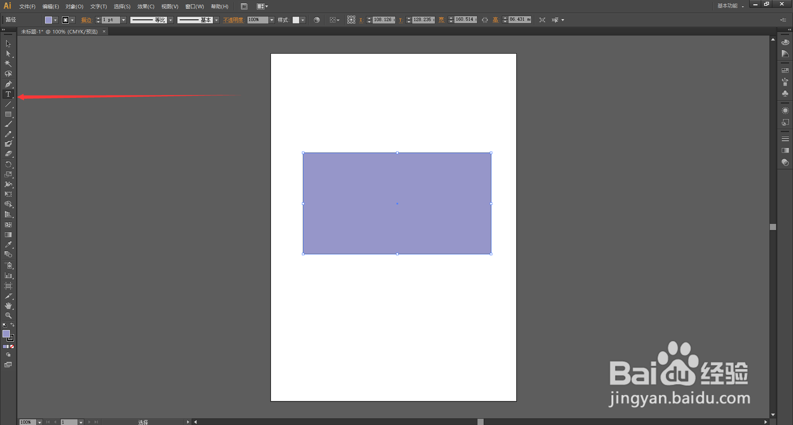Close the 未标题-1 document tab
The width and height of the screenshot is (793, 425).
click(x=104, y=31)
